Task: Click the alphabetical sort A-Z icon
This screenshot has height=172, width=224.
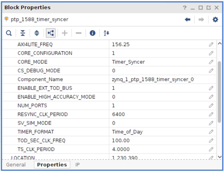Action: tap(106, 33)
